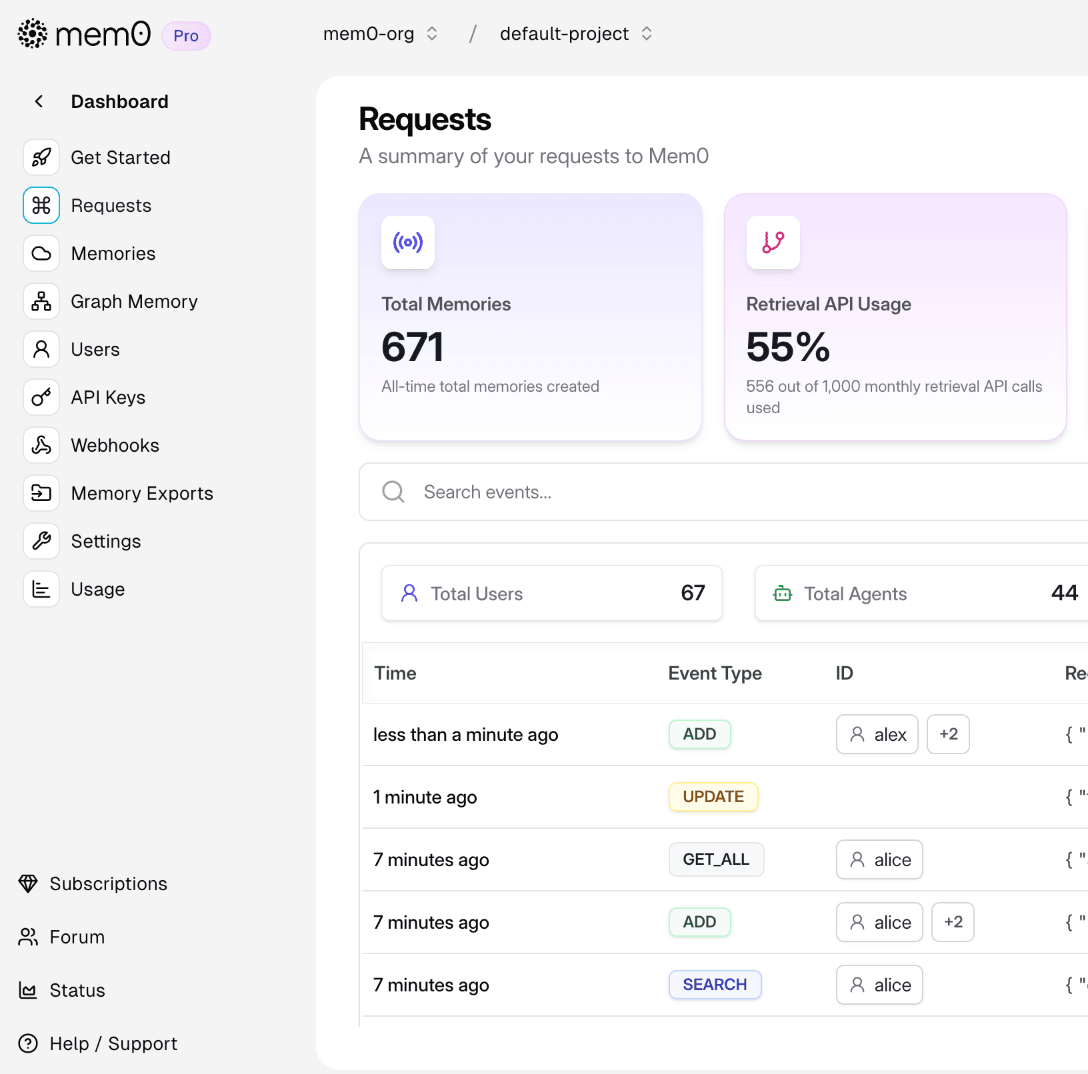Click the Help / Support question icon
Screen dimensions: 1088x1074
[28, 1043]
